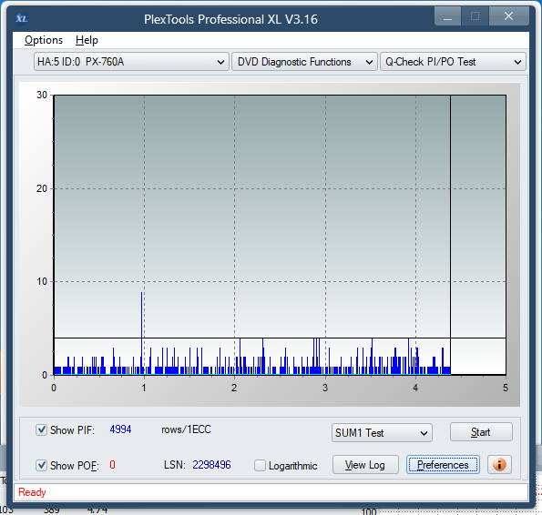
Task: Expand the DVD Diagnostic Functions dropdown
Action: (x=304, y=62)
